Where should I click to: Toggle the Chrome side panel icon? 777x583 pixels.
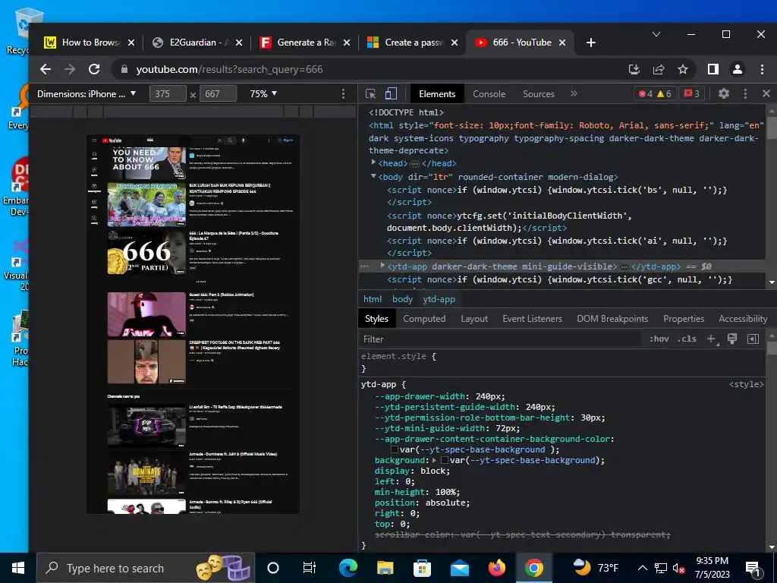click(x=713, y=69)
